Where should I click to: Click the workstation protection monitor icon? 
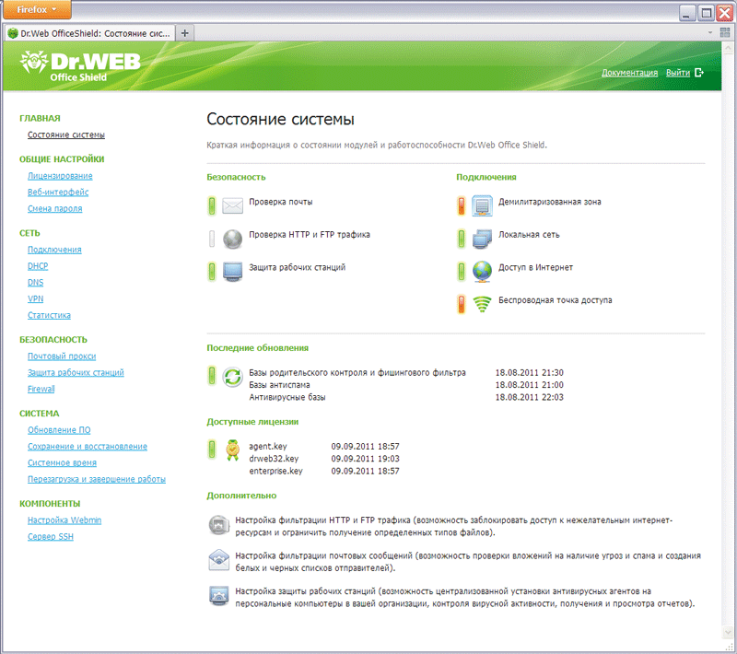click(x=233, y=272)
